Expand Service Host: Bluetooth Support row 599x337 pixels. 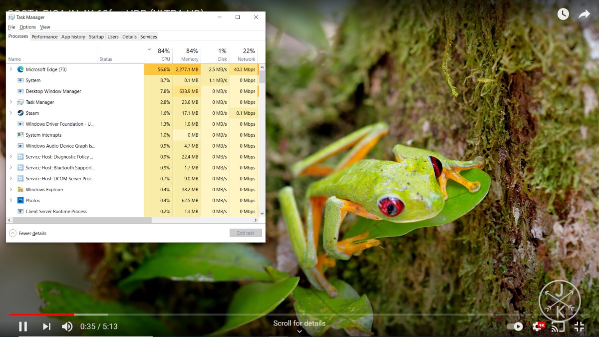(11, 168)
